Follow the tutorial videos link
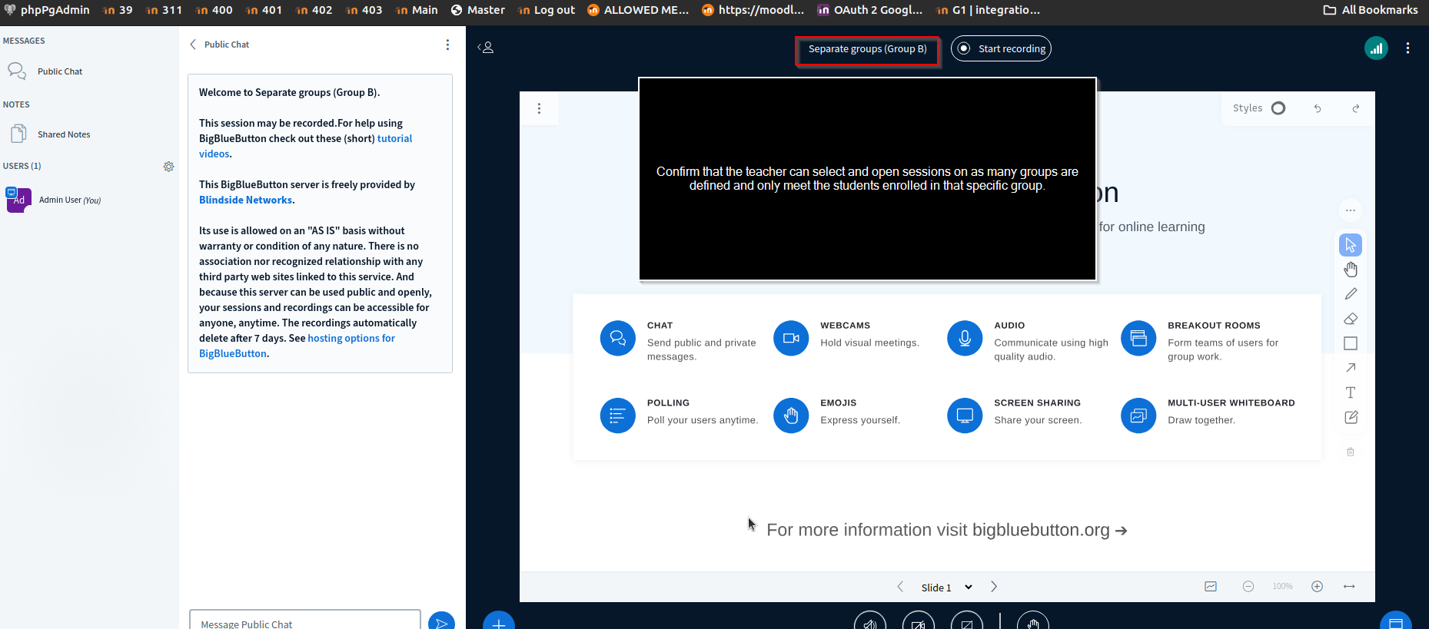Viewport: 1429px width, 629px height. 306,146
